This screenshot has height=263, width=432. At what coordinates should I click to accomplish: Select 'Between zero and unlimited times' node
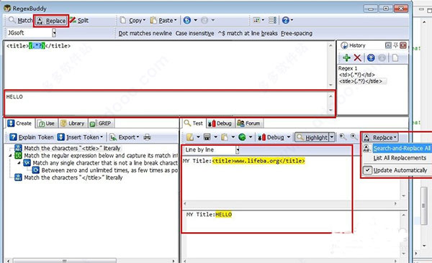[x=109, y=170]
